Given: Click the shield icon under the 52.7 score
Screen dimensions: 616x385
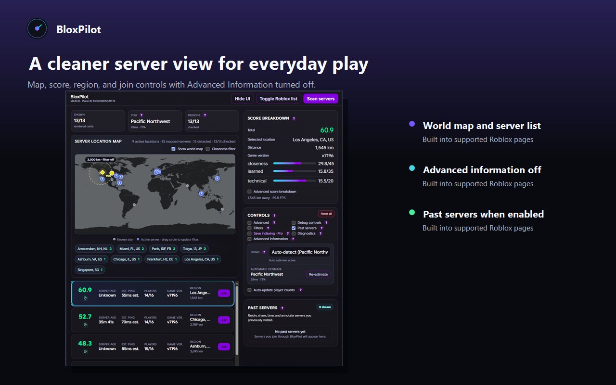Looking at the screenshot, I should (85, 325).
